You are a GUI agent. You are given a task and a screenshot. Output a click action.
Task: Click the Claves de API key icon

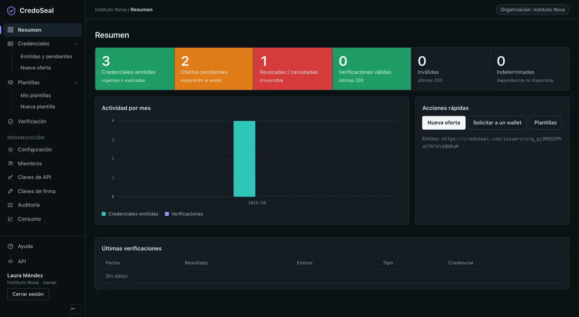[x=10, y=177]
